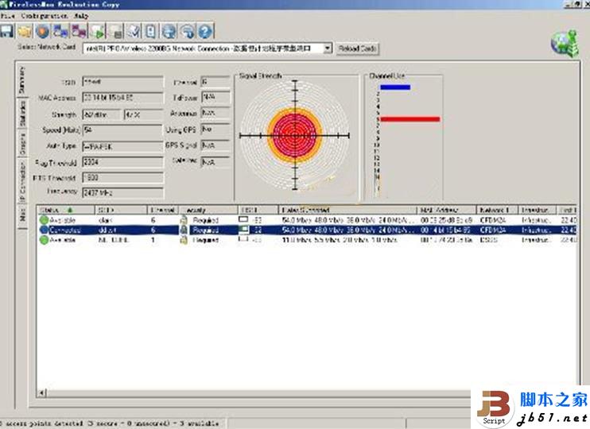The height and width of the screenshot is (429, 590).
Task: Switch to the Summary vertical tab
Action: [x=22, y=79]
